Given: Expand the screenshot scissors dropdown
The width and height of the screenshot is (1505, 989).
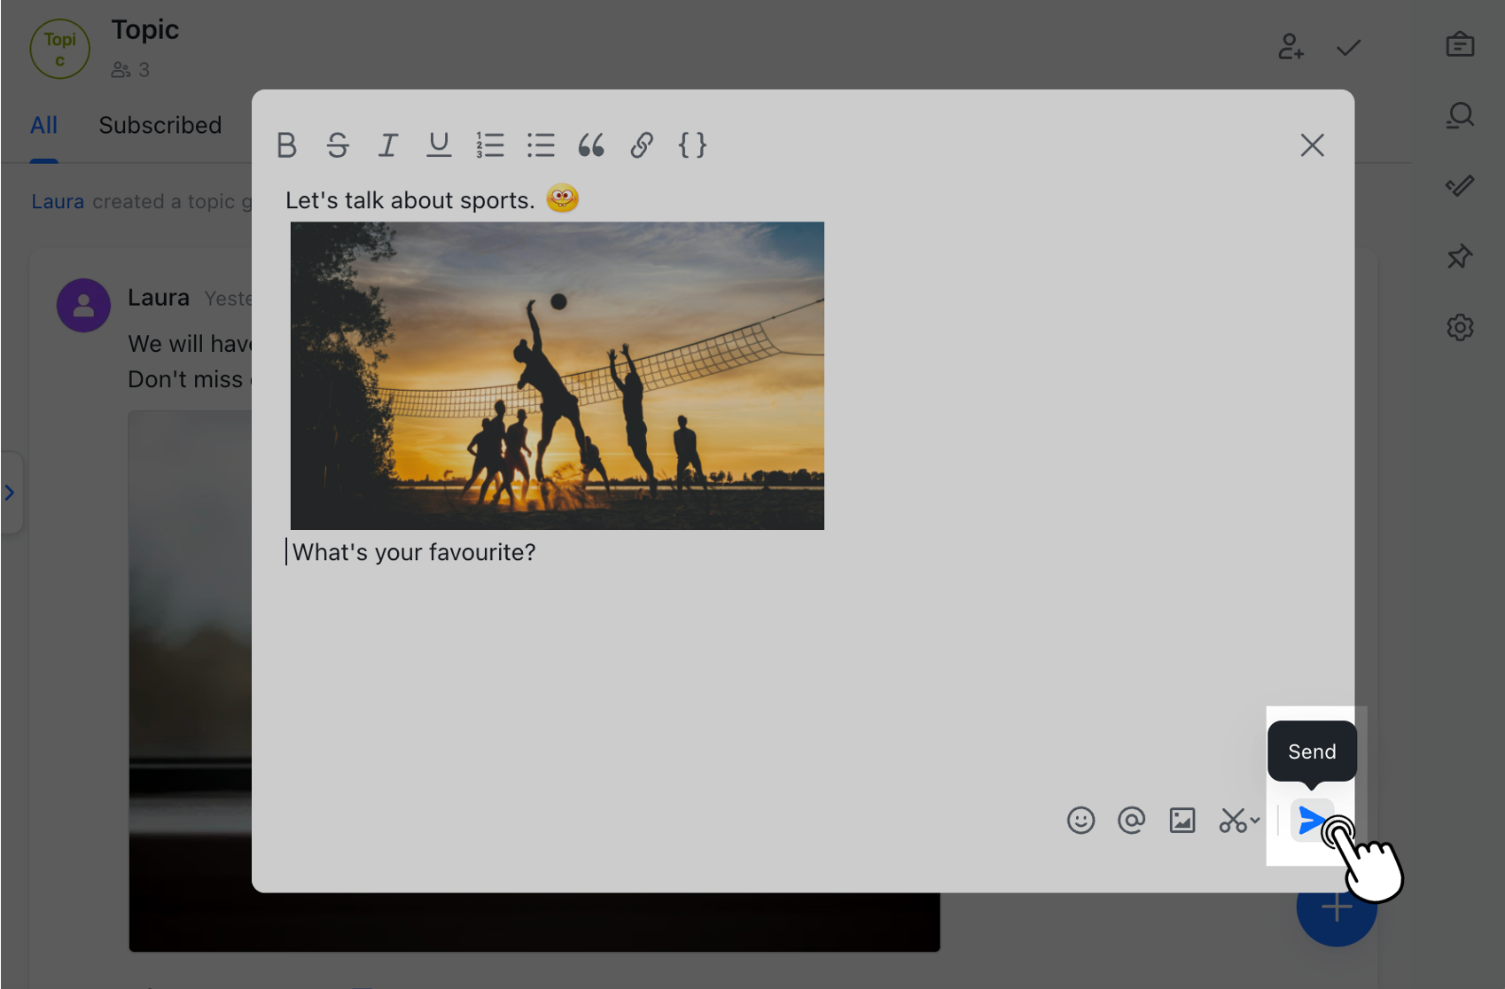Looking at the screenshot, I should (1255, 821).
